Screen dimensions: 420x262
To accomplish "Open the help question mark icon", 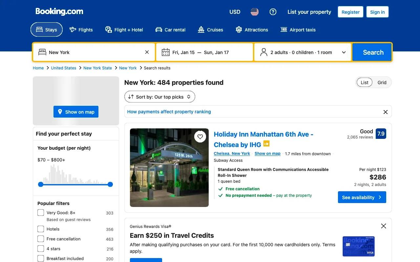I will click(273, 12).
